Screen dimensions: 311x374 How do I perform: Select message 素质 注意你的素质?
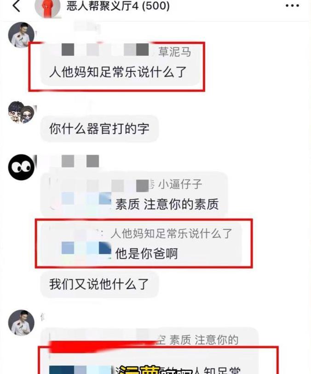(x=167, y=204)
